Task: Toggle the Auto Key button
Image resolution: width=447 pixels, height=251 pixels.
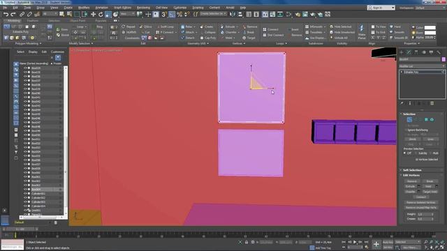Action: 388,242
